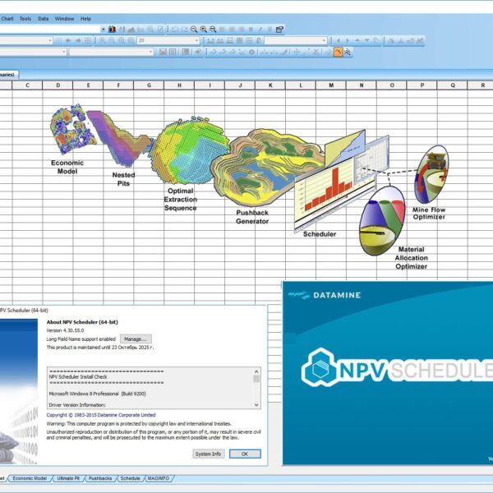Click 'NPV Scheduler Install Check' line
Screen dimensions: 493x493
(78, 376)
